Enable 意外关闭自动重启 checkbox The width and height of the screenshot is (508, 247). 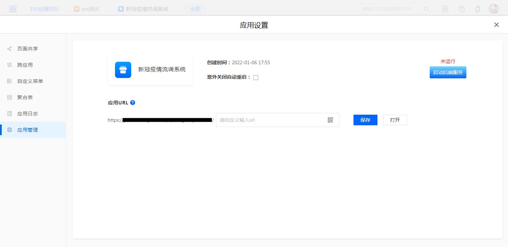[256, 78]
